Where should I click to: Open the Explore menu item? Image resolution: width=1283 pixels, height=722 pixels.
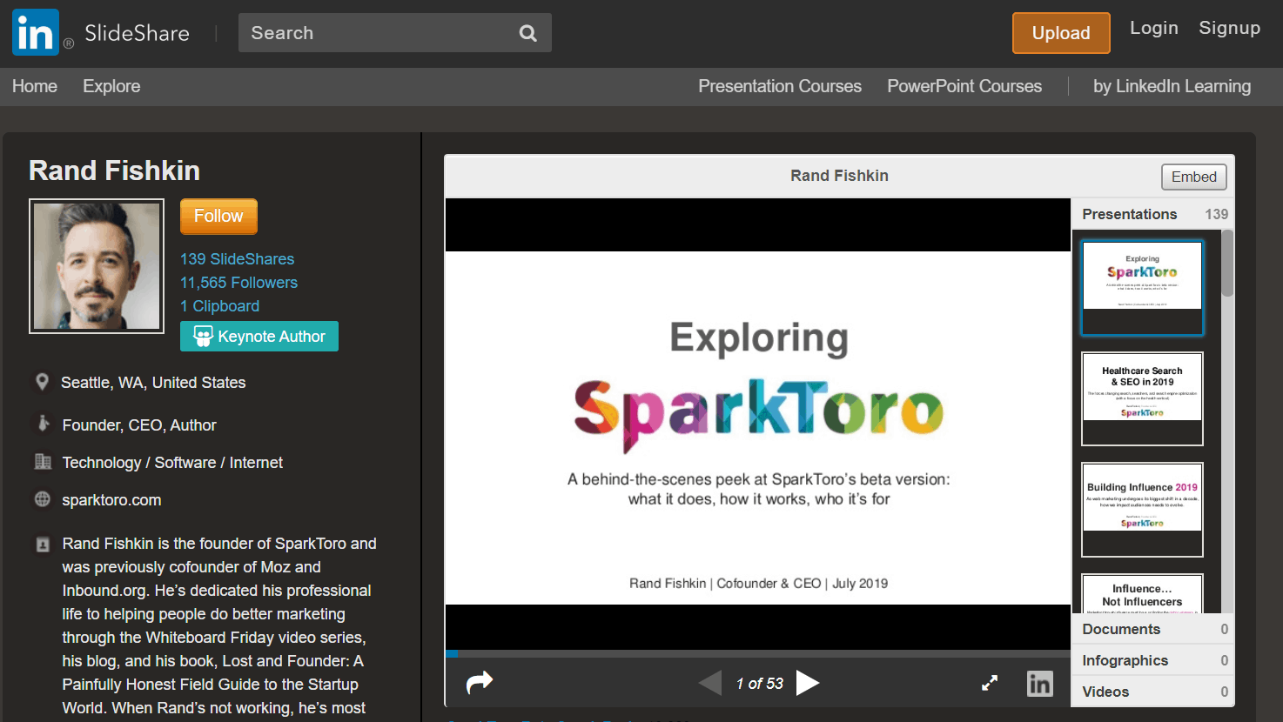pyautogui.click(x=111, y=86)
